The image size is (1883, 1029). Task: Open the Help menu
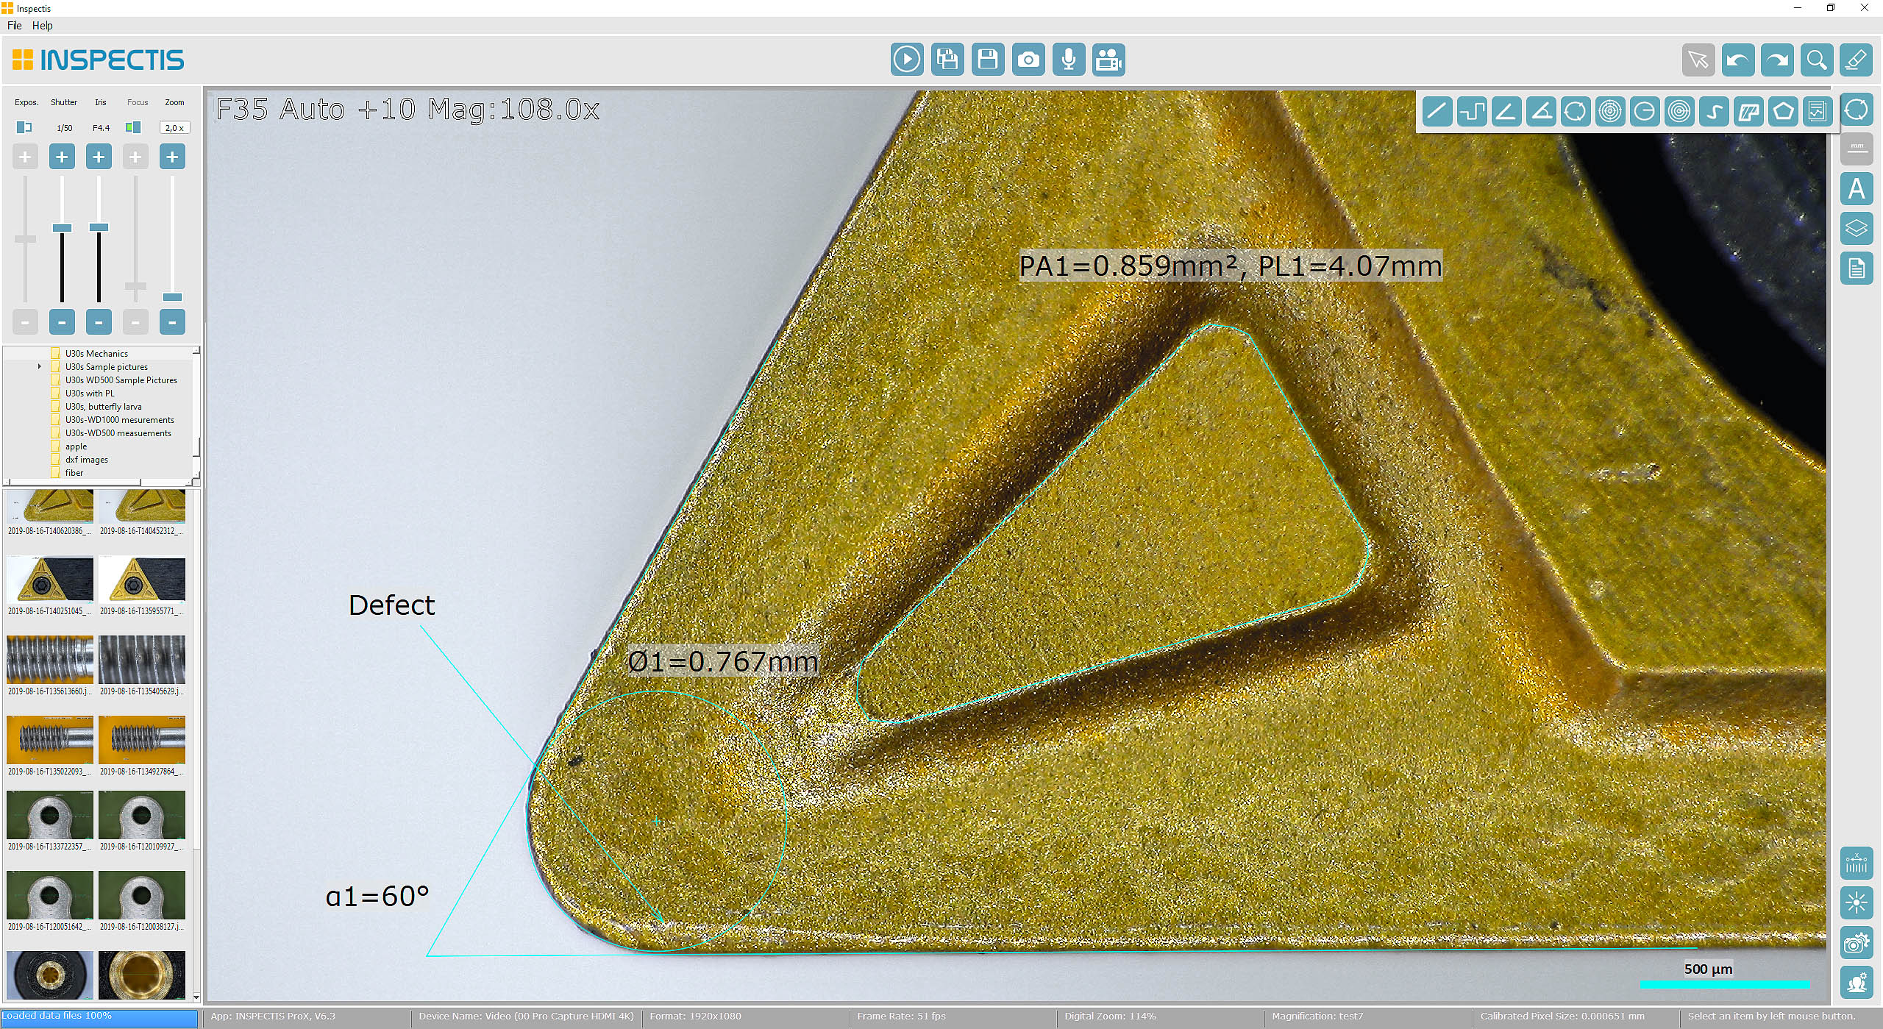coord(42,25)
